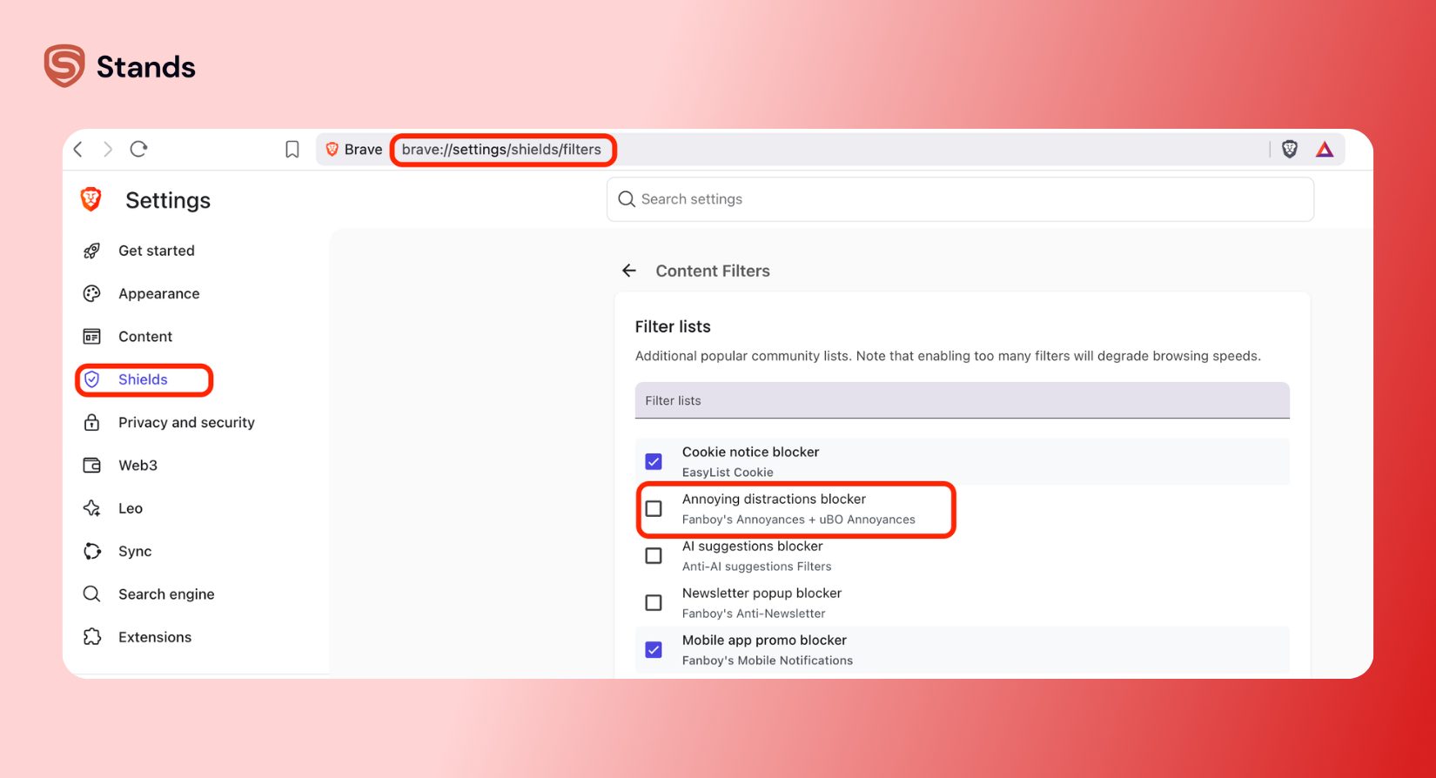Click the address bar URL brave://settings/shields/filters

click(501, 150)
